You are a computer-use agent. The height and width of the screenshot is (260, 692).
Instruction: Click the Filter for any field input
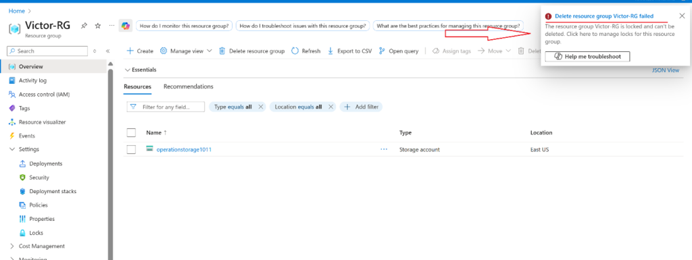(x=166, y=107)
